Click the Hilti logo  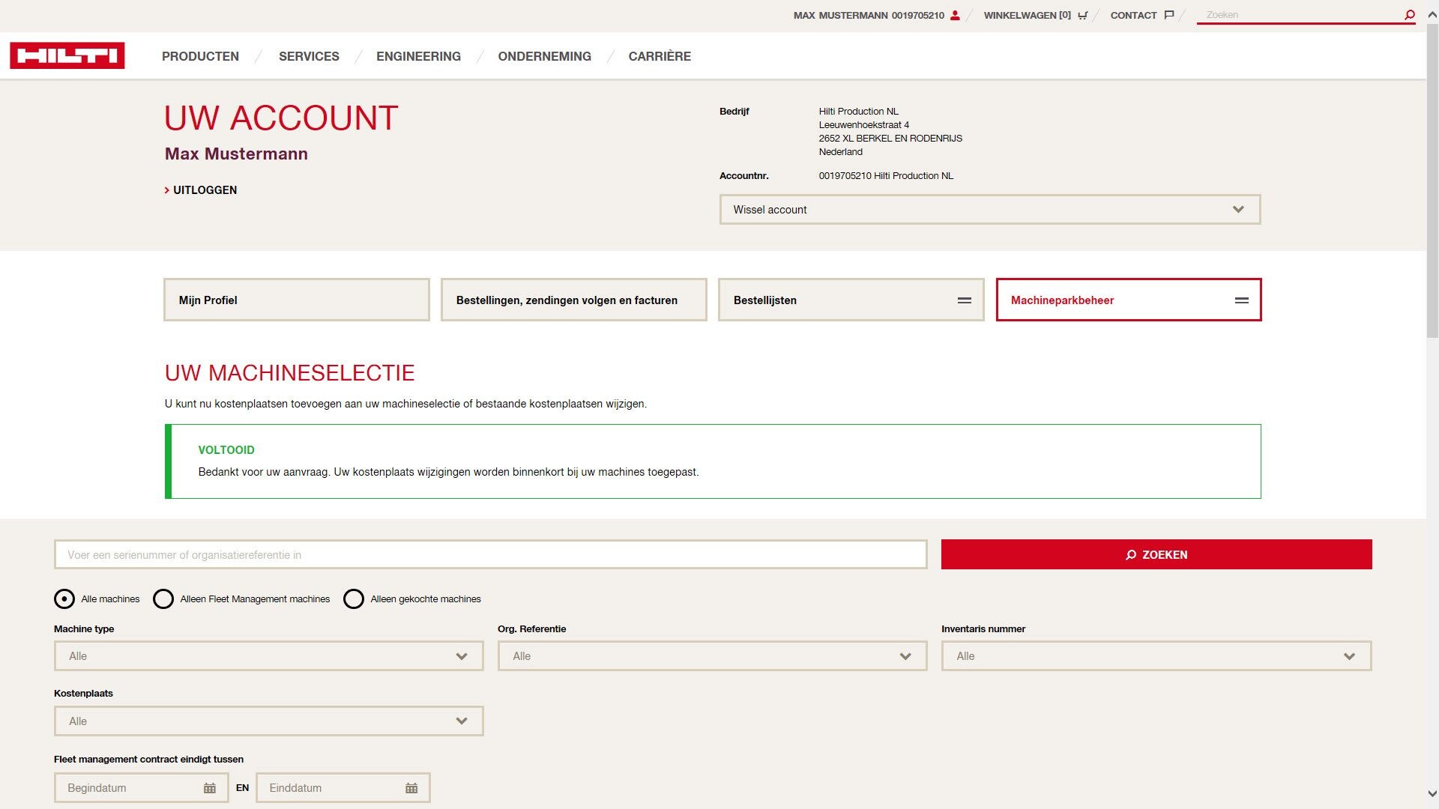tap(67, 55)
